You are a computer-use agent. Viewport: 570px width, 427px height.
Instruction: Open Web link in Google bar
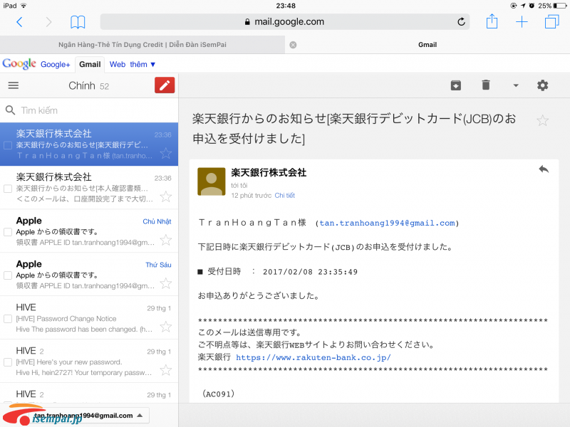[118, 64]
